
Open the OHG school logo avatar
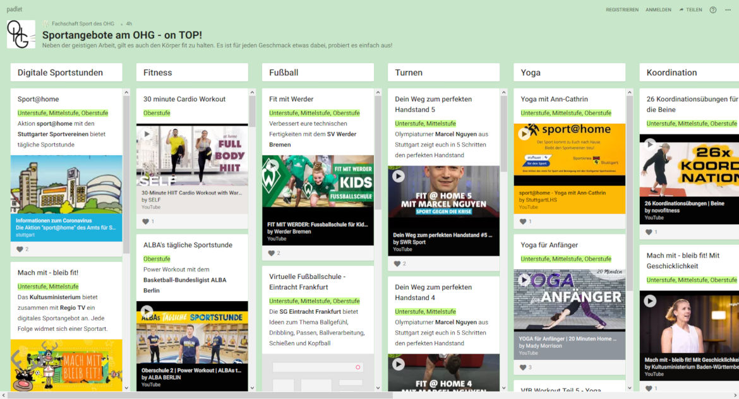(x=21, y=34)
